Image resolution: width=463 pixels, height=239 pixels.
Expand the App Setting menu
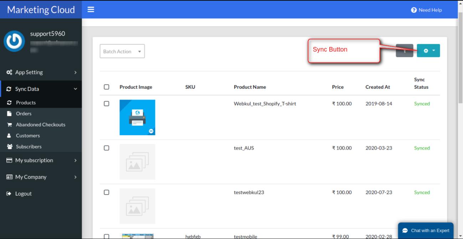(x=41, y=73)
